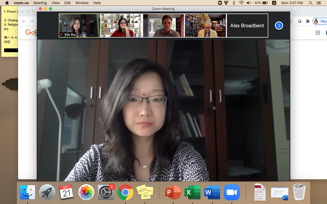Open Zoom app in the dock

pos(232,192)
